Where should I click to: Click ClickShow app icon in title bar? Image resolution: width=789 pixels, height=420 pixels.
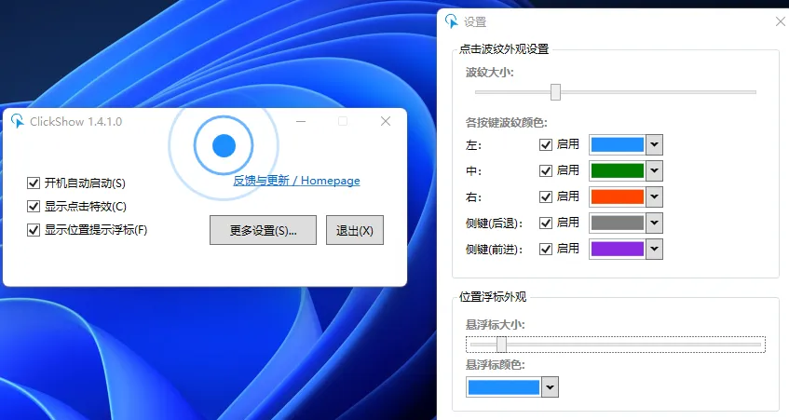point(18,121)
